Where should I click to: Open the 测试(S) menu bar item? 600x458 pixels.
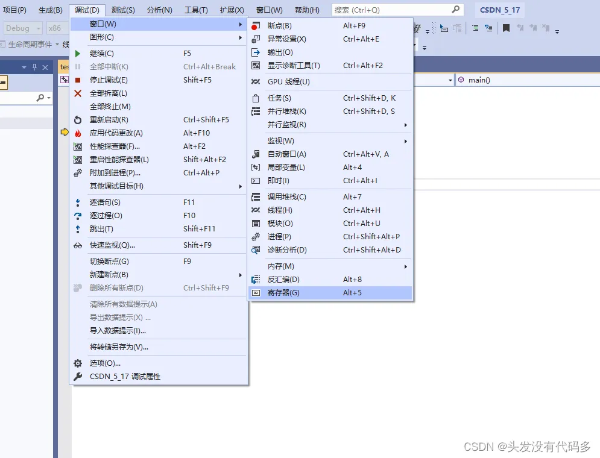click(123, 10)
